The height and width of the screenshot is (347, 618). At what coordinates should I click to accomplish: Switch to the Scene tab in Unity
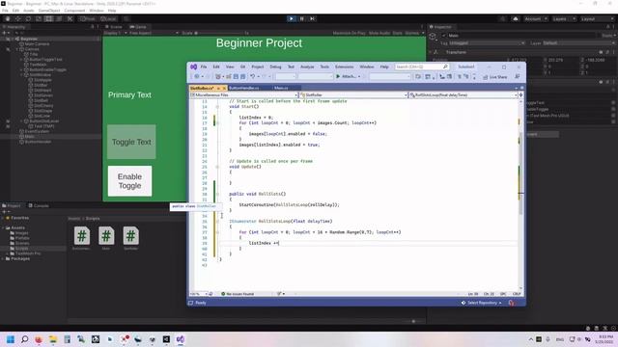114,27
